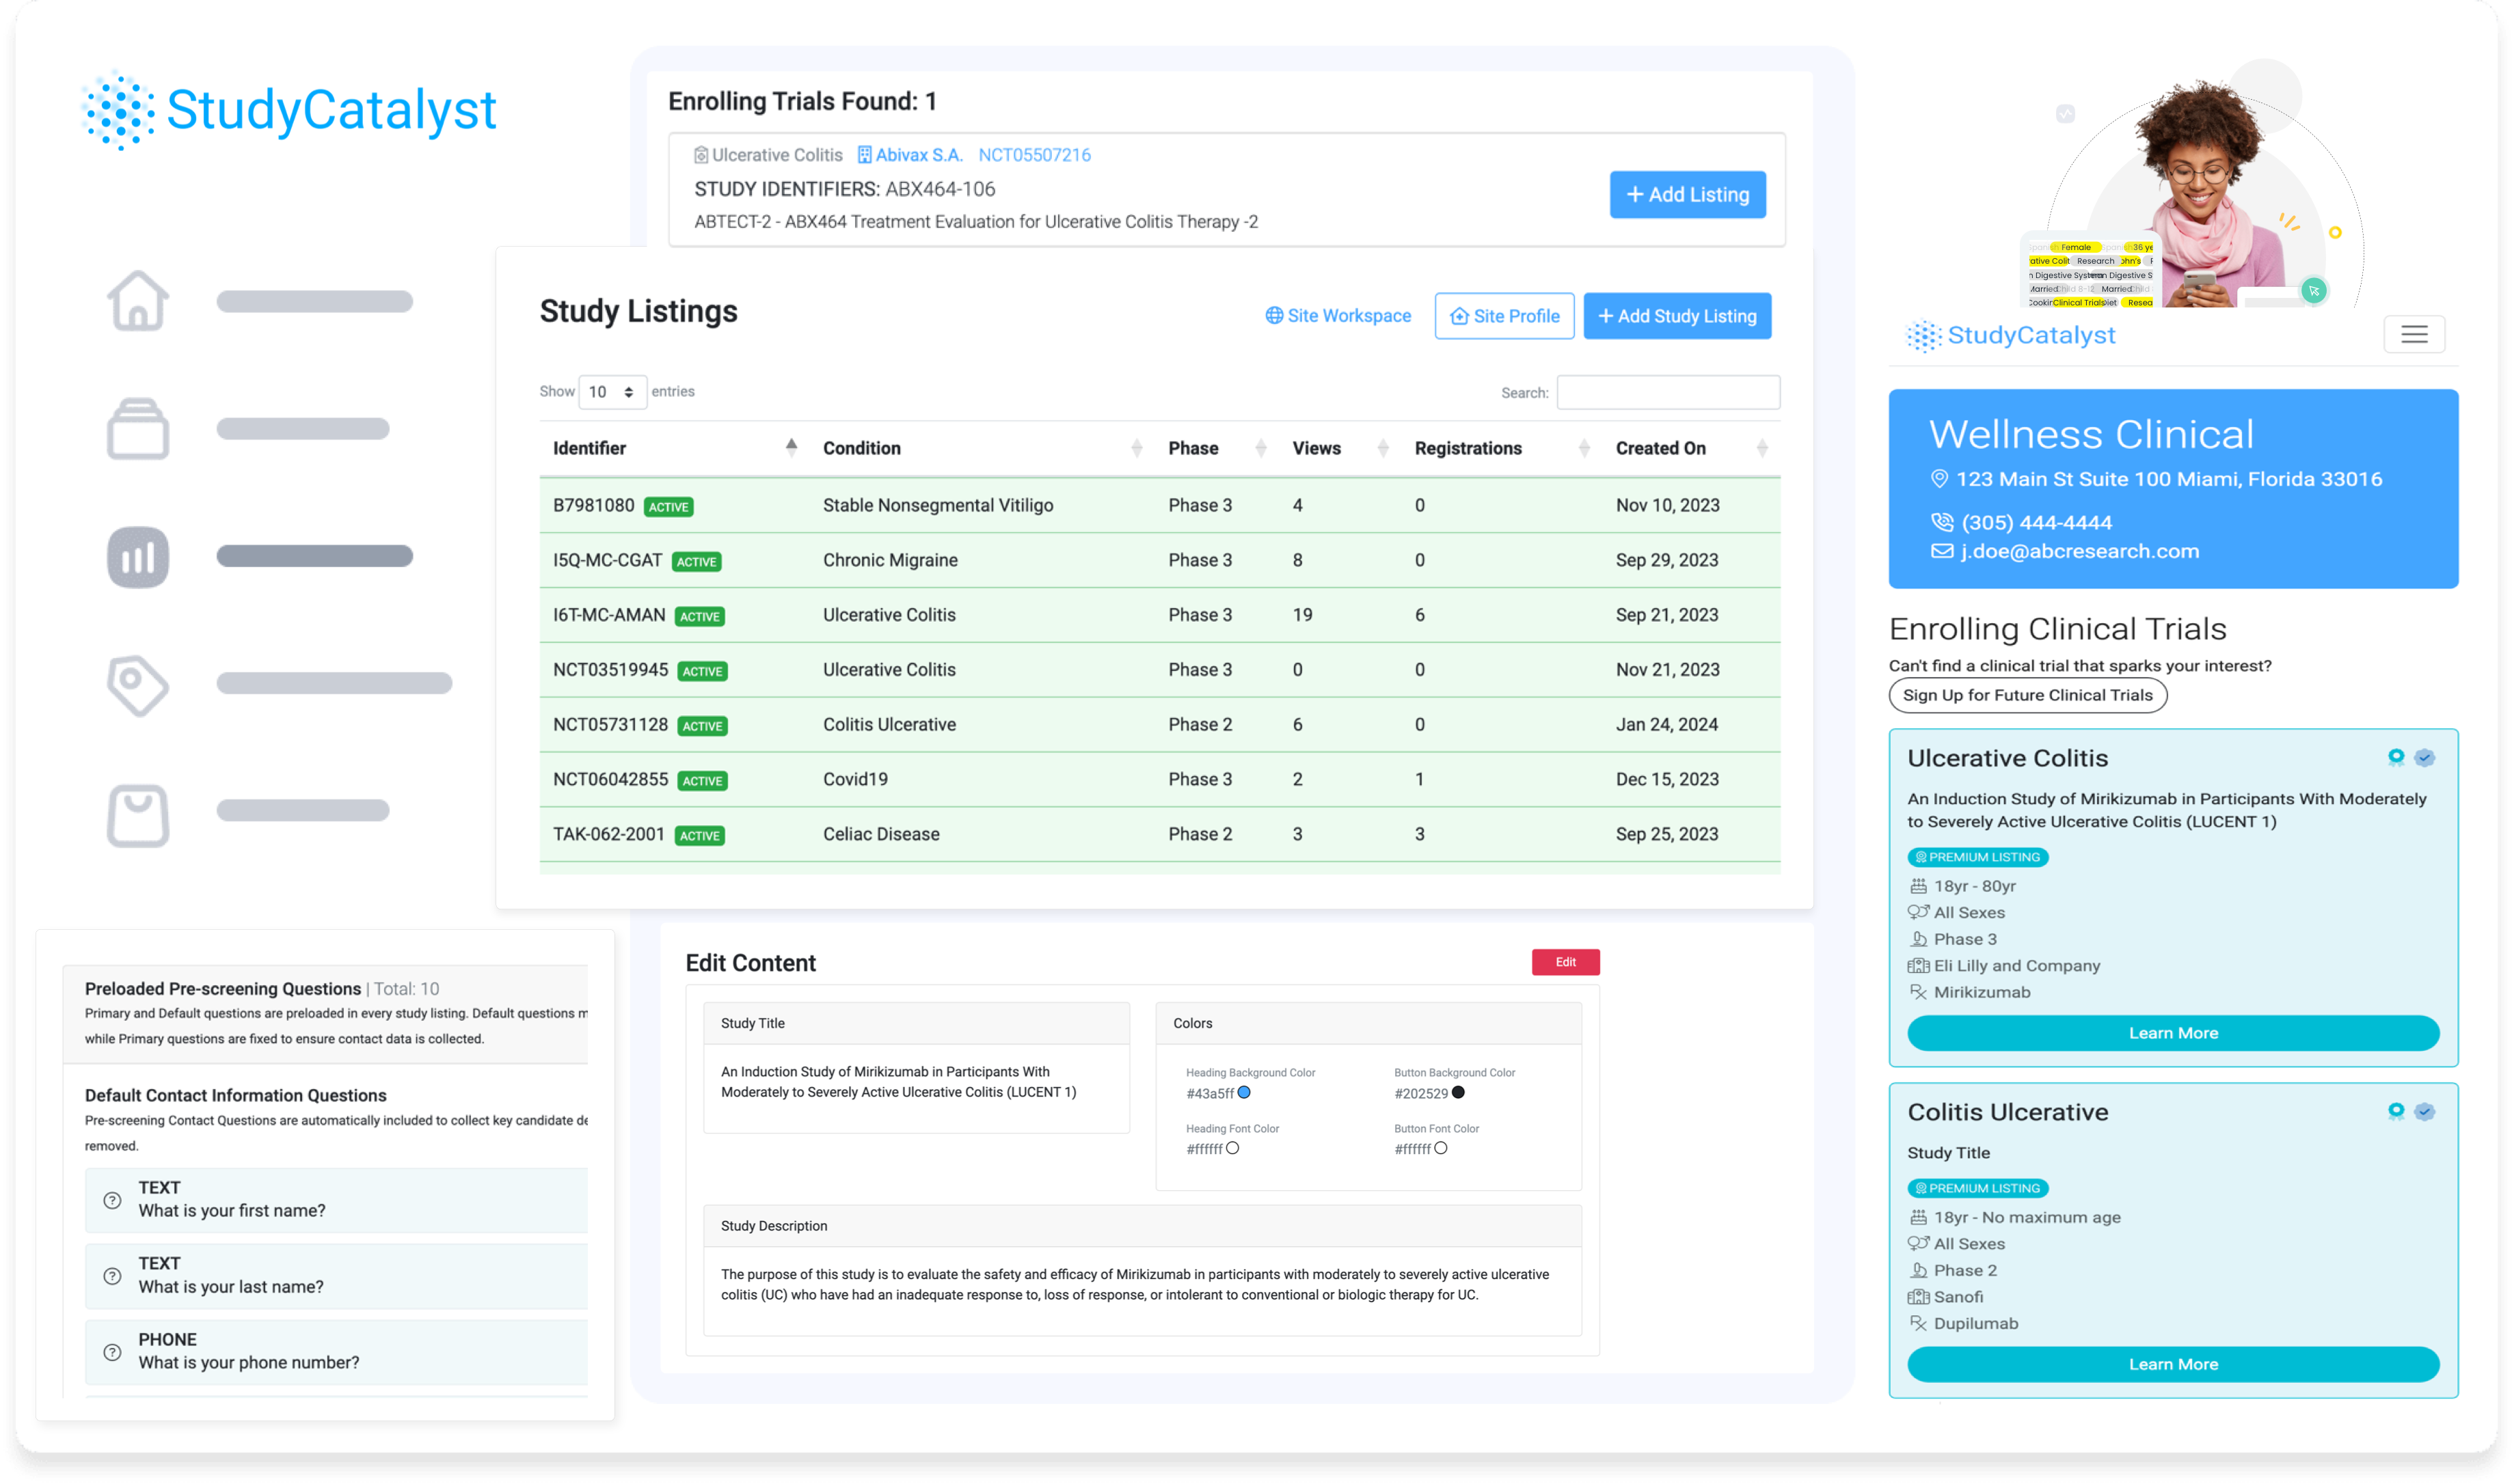Click the Button Font Color swatch

tap(1440, 1148)
